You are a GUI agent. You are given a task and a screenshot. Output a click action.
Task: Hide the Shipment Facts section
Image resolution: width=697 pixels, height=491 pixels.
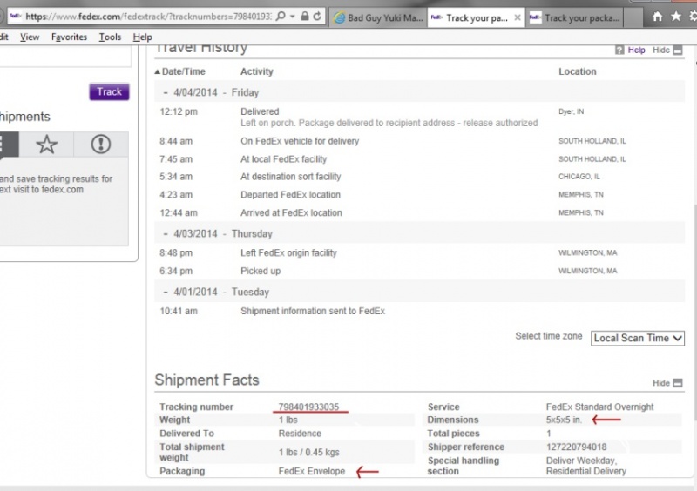coord(667,383)
